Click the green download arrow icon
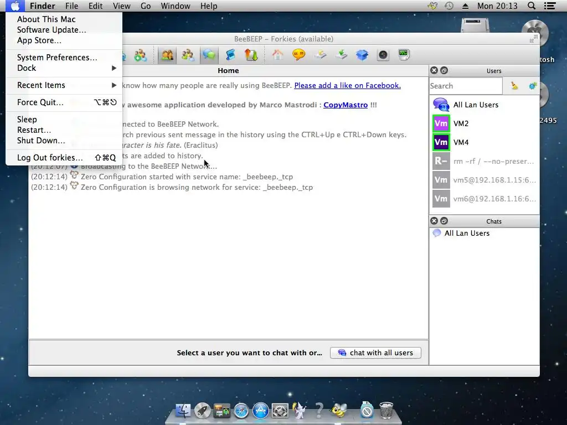567x425 pixels. pos(341,55)
